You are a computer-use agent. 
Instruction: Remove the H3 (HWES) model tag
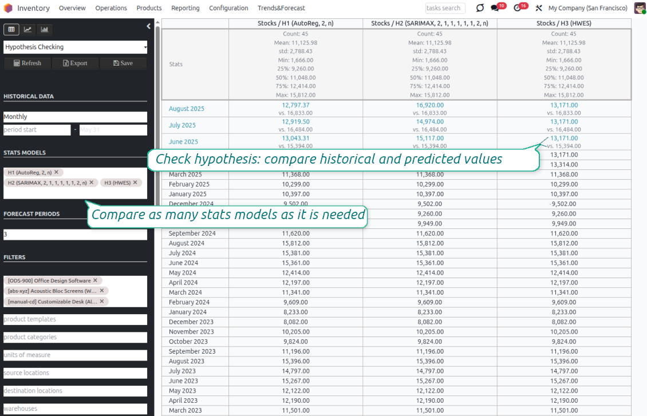click(x=135, y=183)
